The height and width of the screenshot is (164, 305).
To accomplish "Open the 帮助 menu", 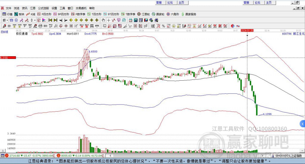I will [x=92, y=8].
